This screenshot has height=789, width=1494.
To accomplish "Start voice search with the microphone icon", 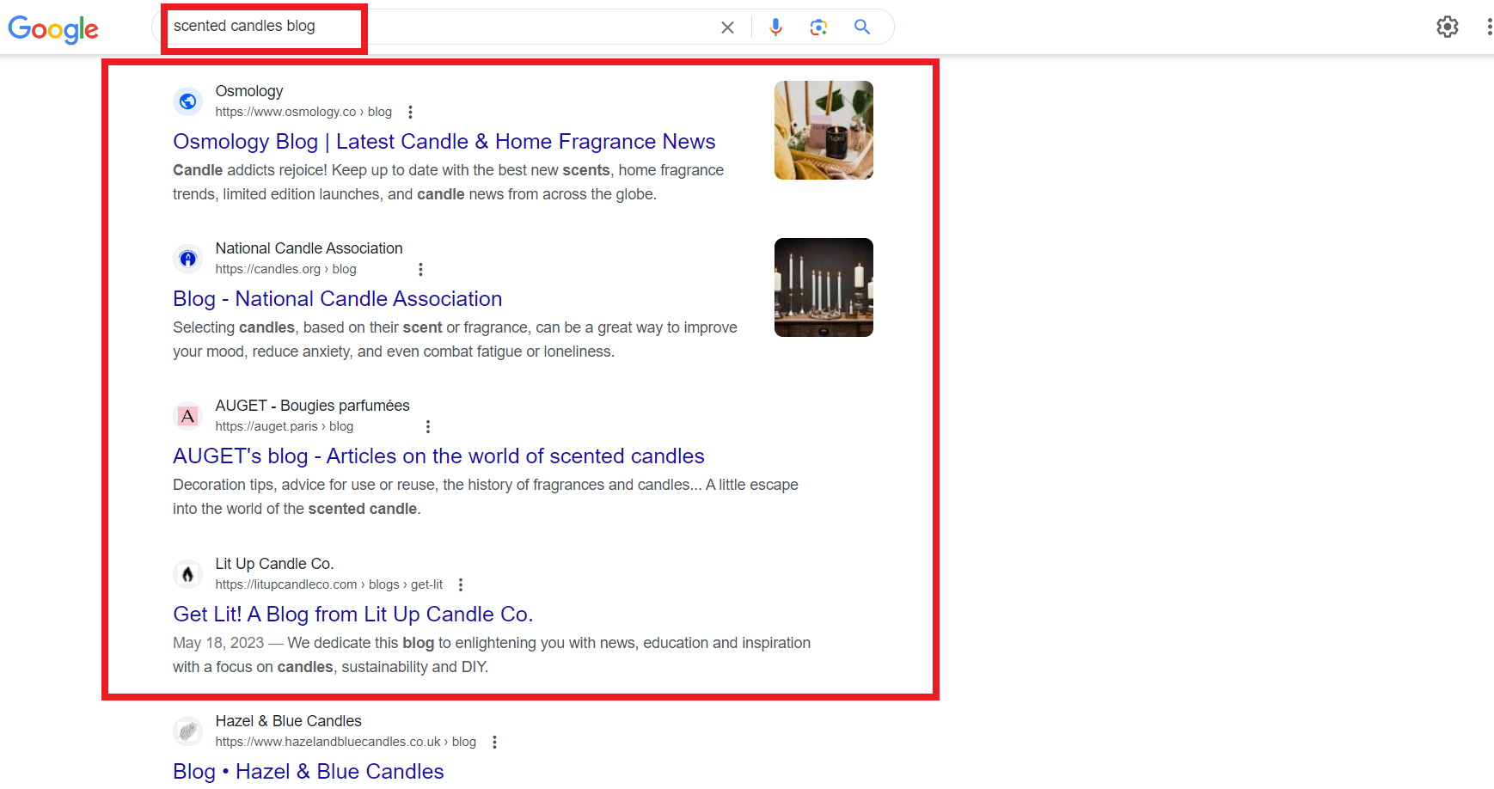I will click(775, 28).
